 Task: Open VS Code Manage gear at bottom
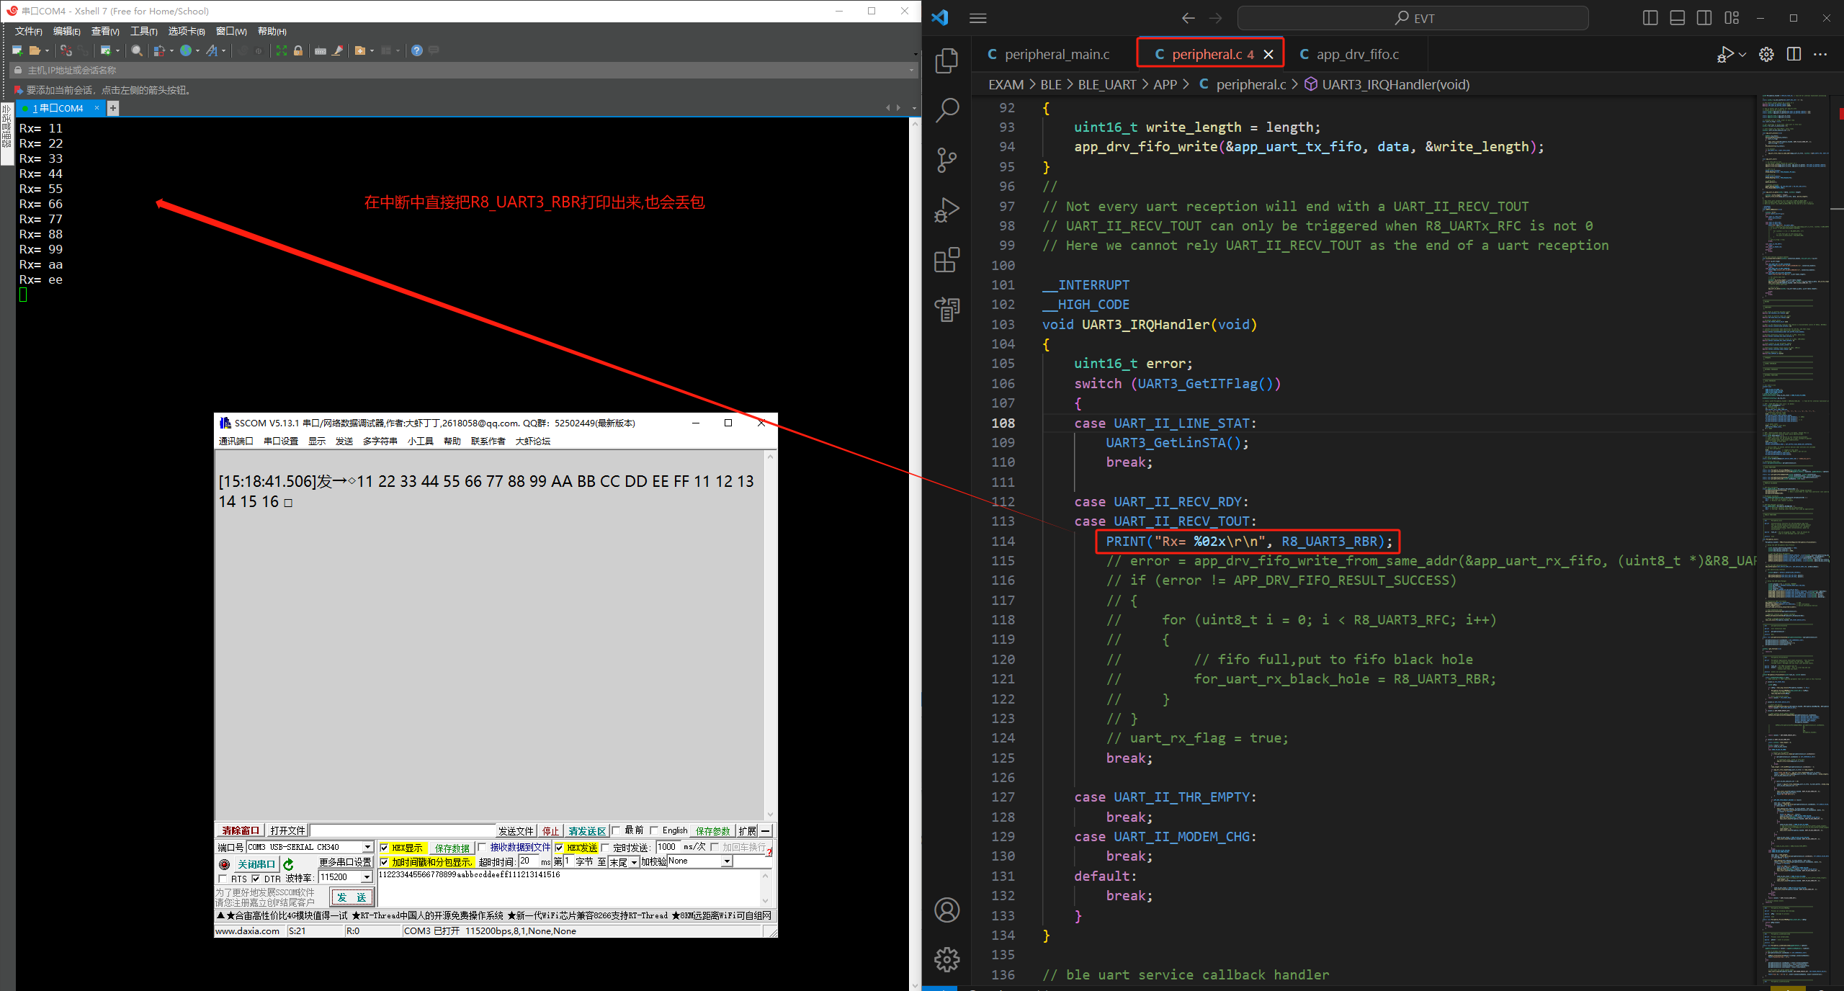point(946,959)
